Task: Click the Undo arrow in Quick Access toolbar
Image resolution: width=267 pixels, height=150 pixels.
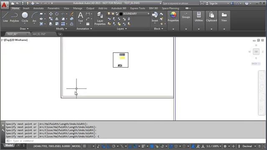Action: [38, 3]
